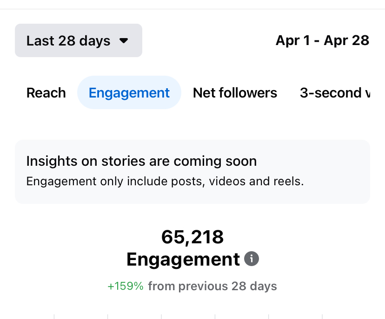Click the last chart gridline tick

click(x=322, y=317)
